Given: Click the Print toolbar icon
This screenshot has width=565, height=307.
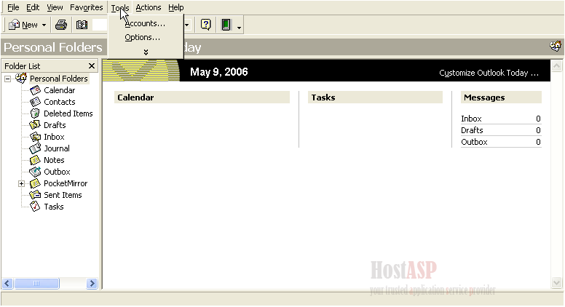Looking at the screenshot, I should [x=61, y=25].
